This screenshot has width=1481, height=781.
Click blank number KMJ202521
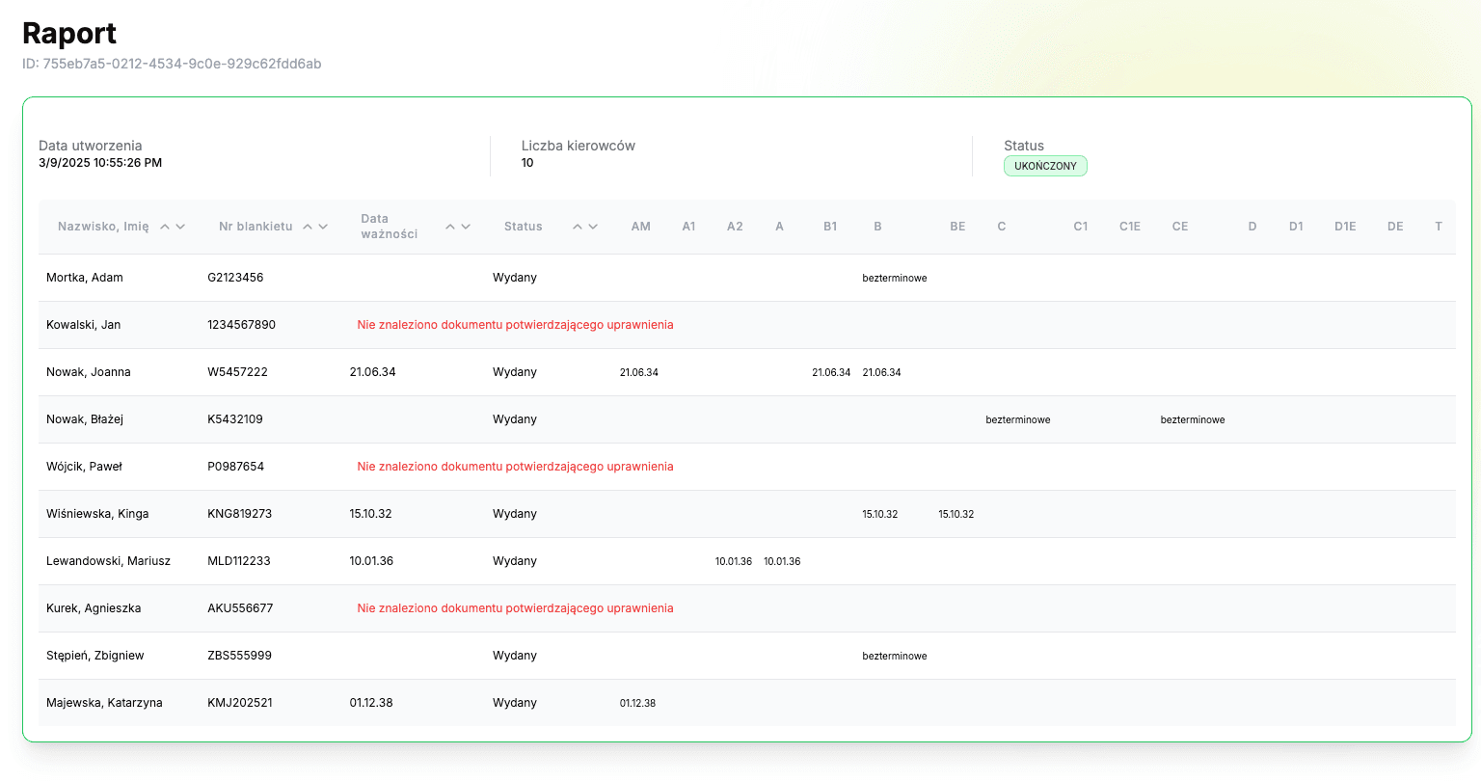[240, 703]
